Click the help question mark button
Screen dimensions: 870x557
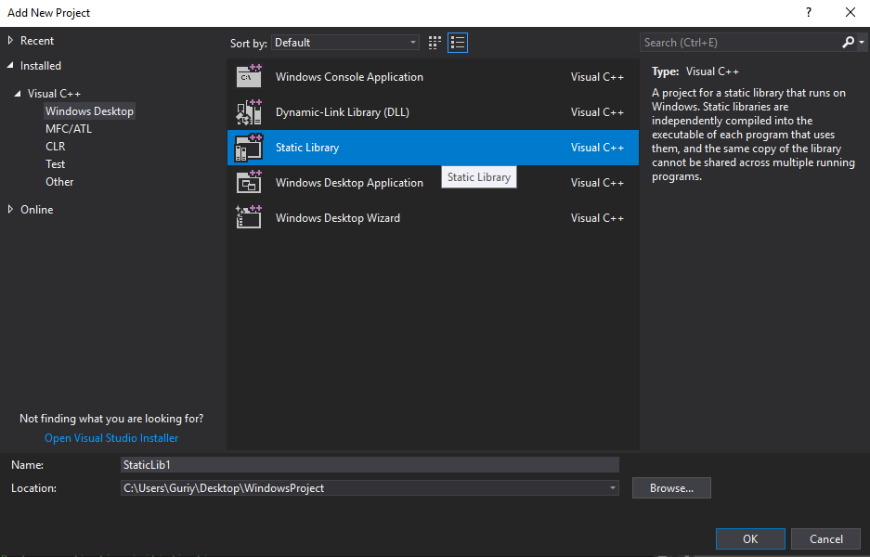[x=809, y=13]
